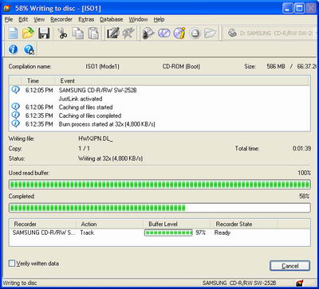Click the Copy CD two-discs icon
This screenshot has height=289, width=319.
[x=163, y=33]
